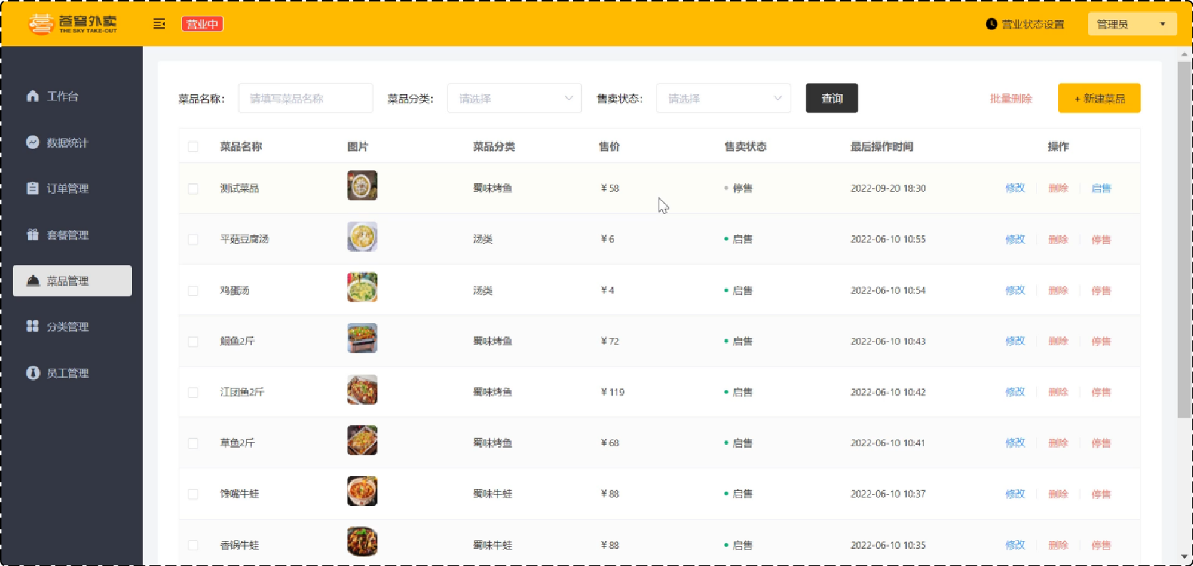Tick the select-all checkbox in table header

click(x=193, y=147)
